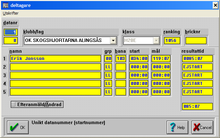Click the hint text Unikt datanummer (startnummer)
This screenshot has height=138, width=220.
68,123
